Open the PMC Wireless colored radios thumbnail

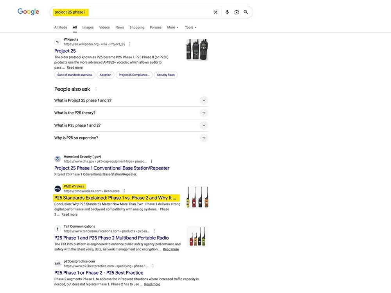click(197, 197)
